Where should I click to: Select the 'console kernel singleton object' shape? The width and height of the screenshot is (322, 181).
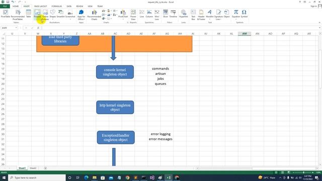click(x=115, y=72)
